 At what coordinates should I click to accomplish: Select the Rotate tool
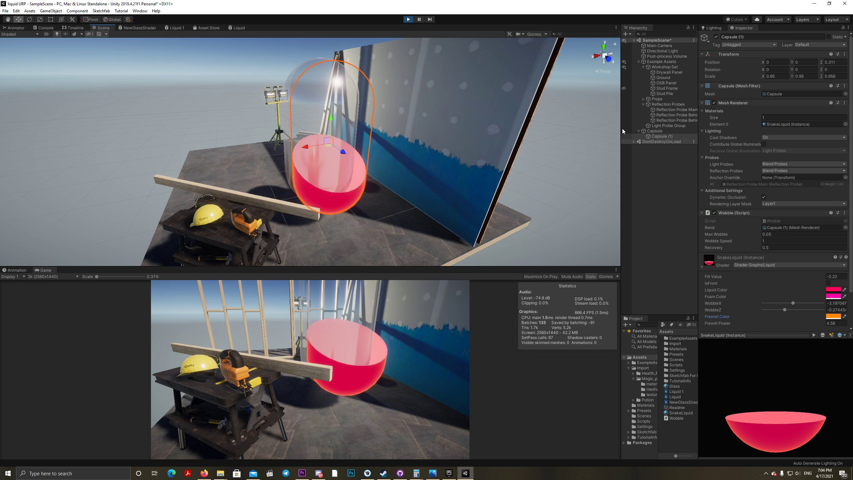point(29,19)
